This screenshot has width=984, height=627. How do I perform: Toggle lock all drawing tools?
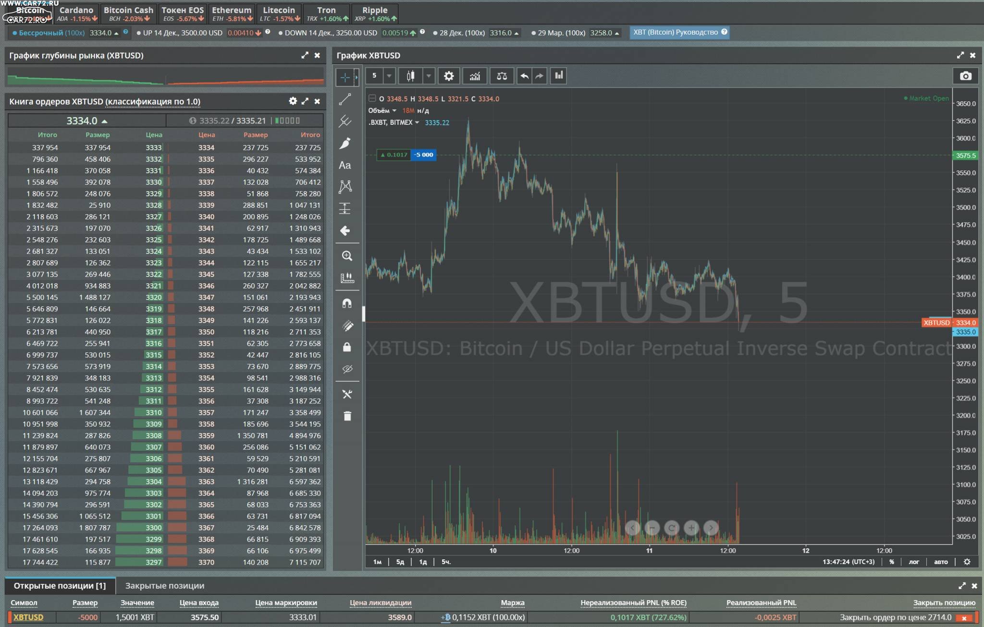point(347,347)
